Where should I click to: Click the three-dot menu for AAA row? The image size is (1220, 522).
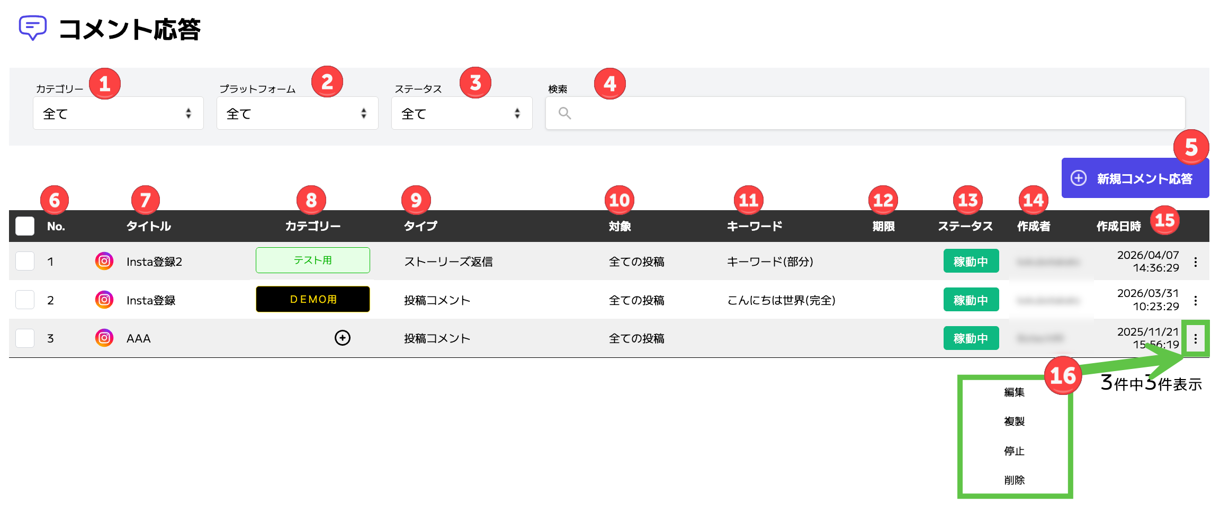(x=1196, y=339)
